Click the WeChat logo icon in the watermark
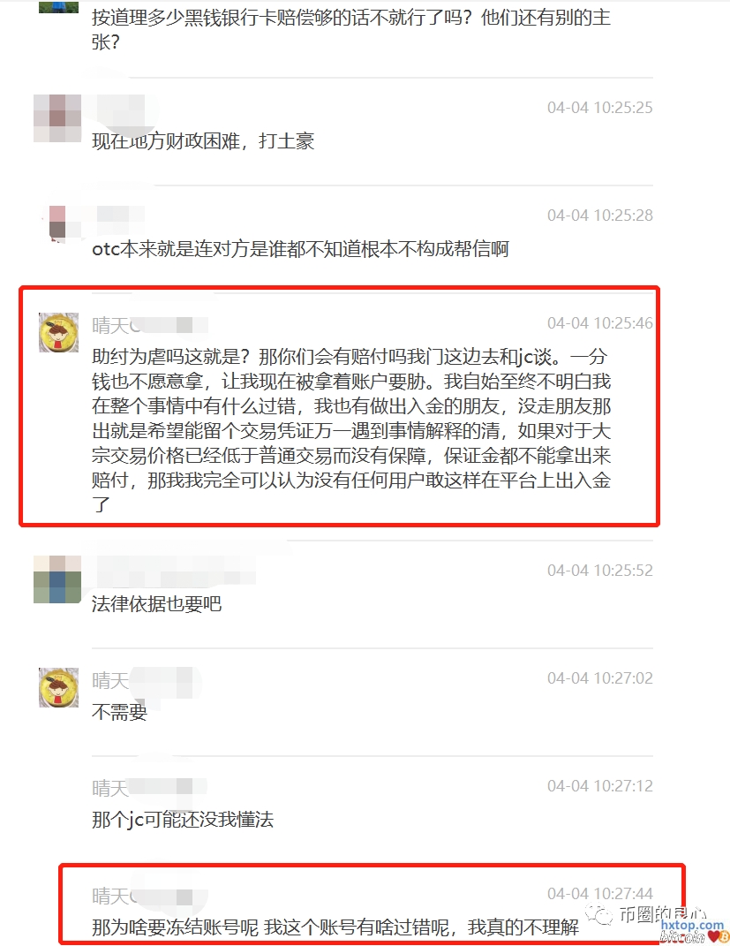This screenshot has width=730, height=946. [599, 915]
